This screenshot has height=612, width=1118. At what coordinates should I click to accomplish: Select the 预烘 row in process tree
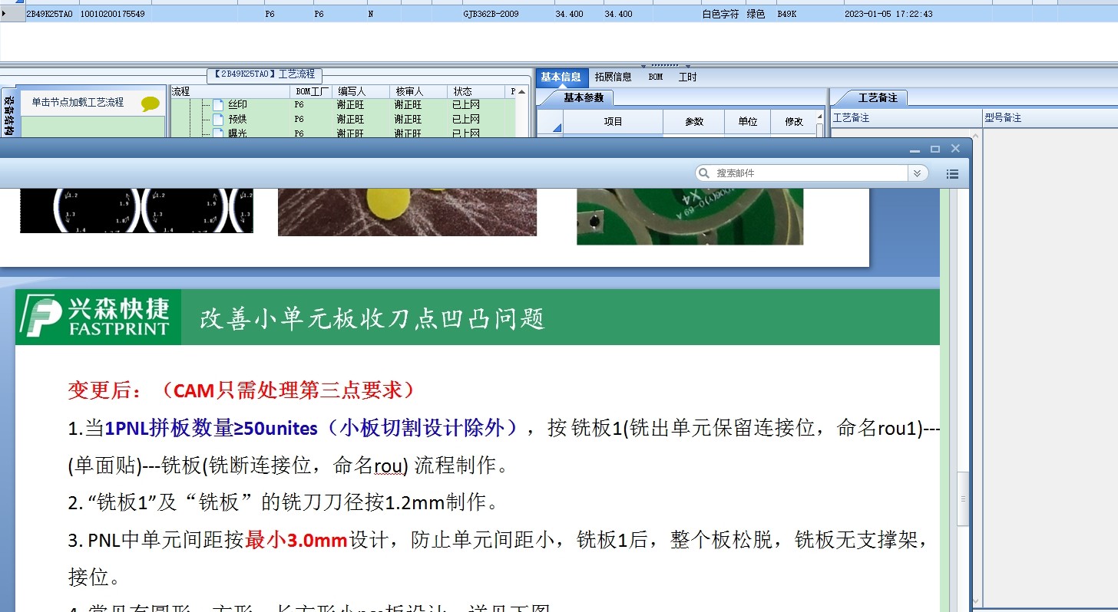coord(344,119)
